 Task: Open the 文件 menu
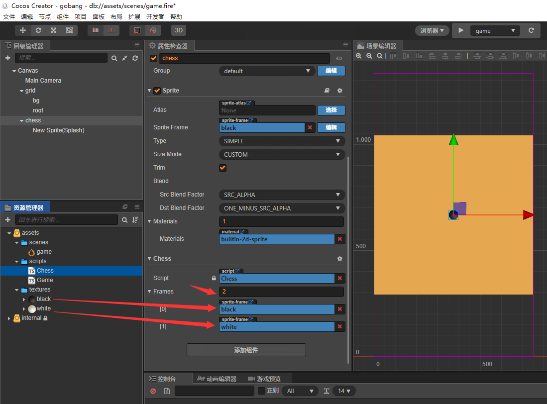tap(9, 17)
